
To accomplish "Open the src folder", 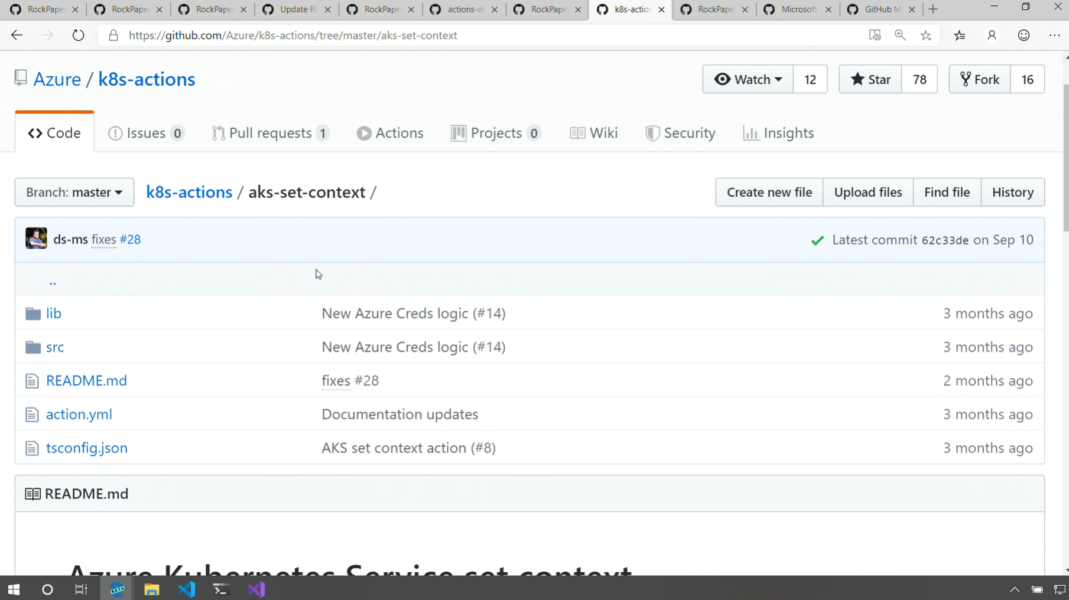I will 55,347.
